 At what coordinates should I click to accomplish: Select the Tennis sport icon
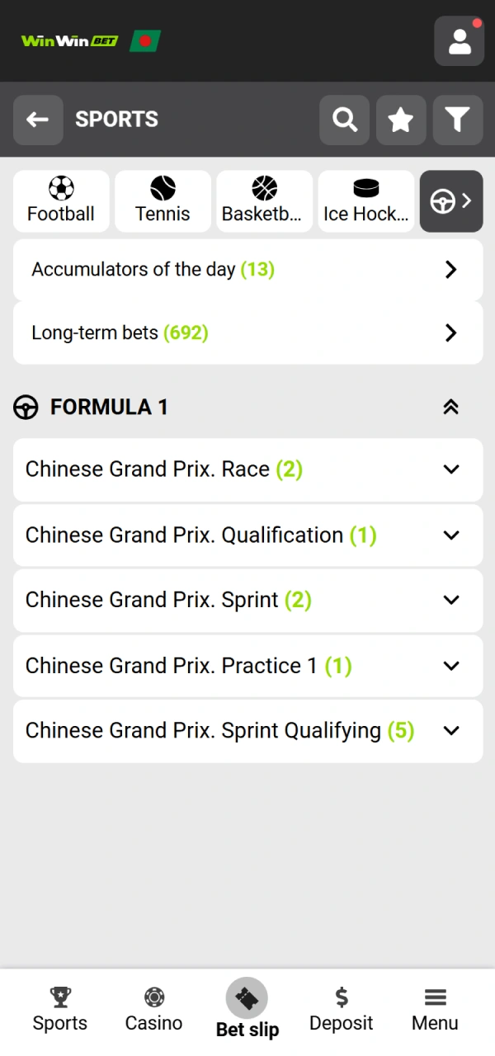coord(163,201)
